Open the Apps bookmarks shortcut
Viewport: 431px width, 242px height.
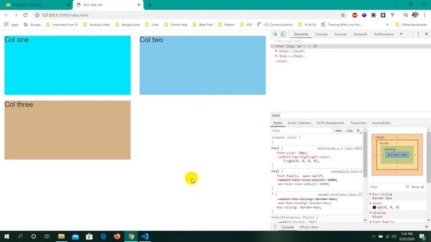point(11,25)
